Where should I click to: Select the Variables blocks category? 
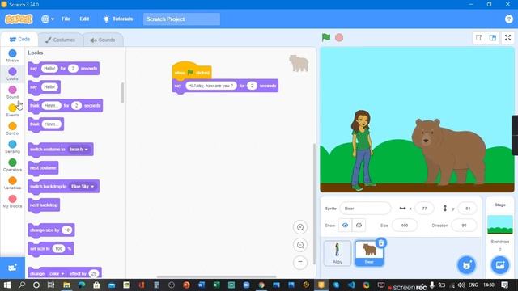click(x=13, y=183)
